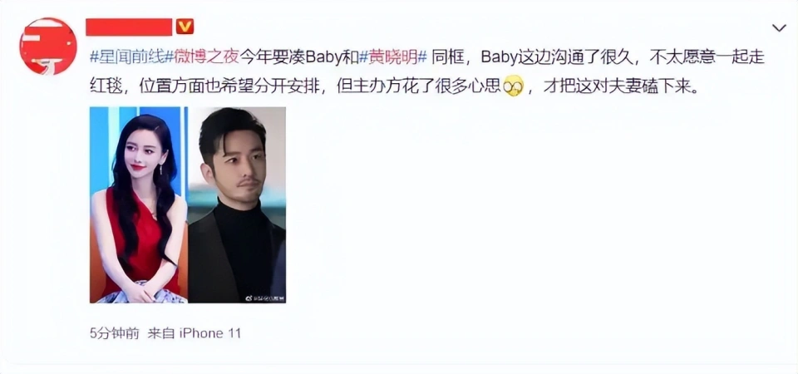Click the text 今年要凑Baby和

click(x=299, y=57)
